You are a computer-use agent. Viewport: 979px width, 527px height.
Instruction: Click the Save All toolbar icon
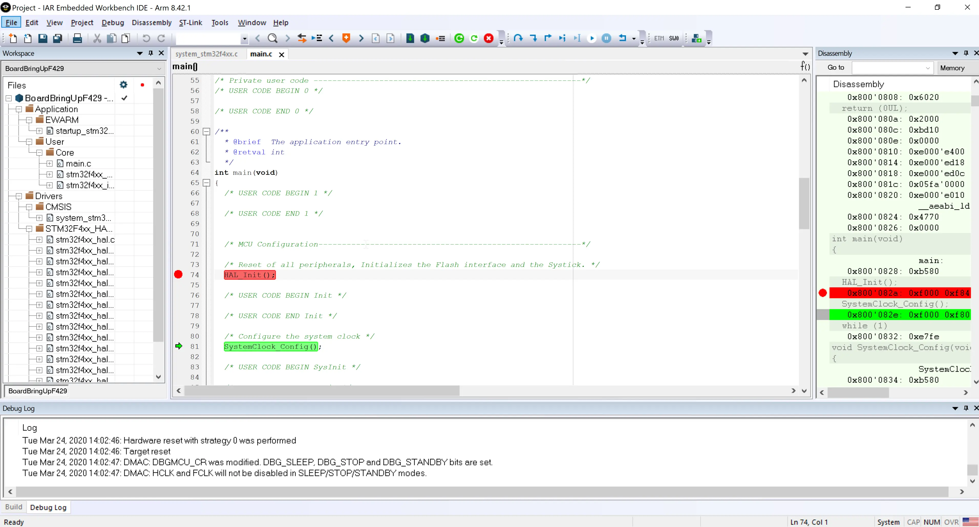pos(57,38)
